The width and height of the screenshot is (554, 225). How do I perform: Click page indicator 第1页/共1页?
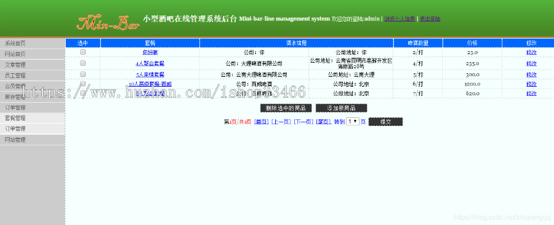click(238, 122)
